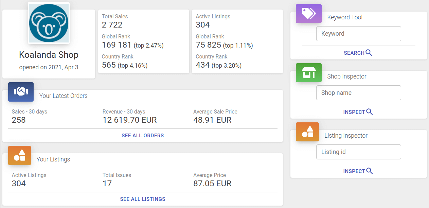Click the purple Keyword Tool tag icon

[x=308, y=14]
